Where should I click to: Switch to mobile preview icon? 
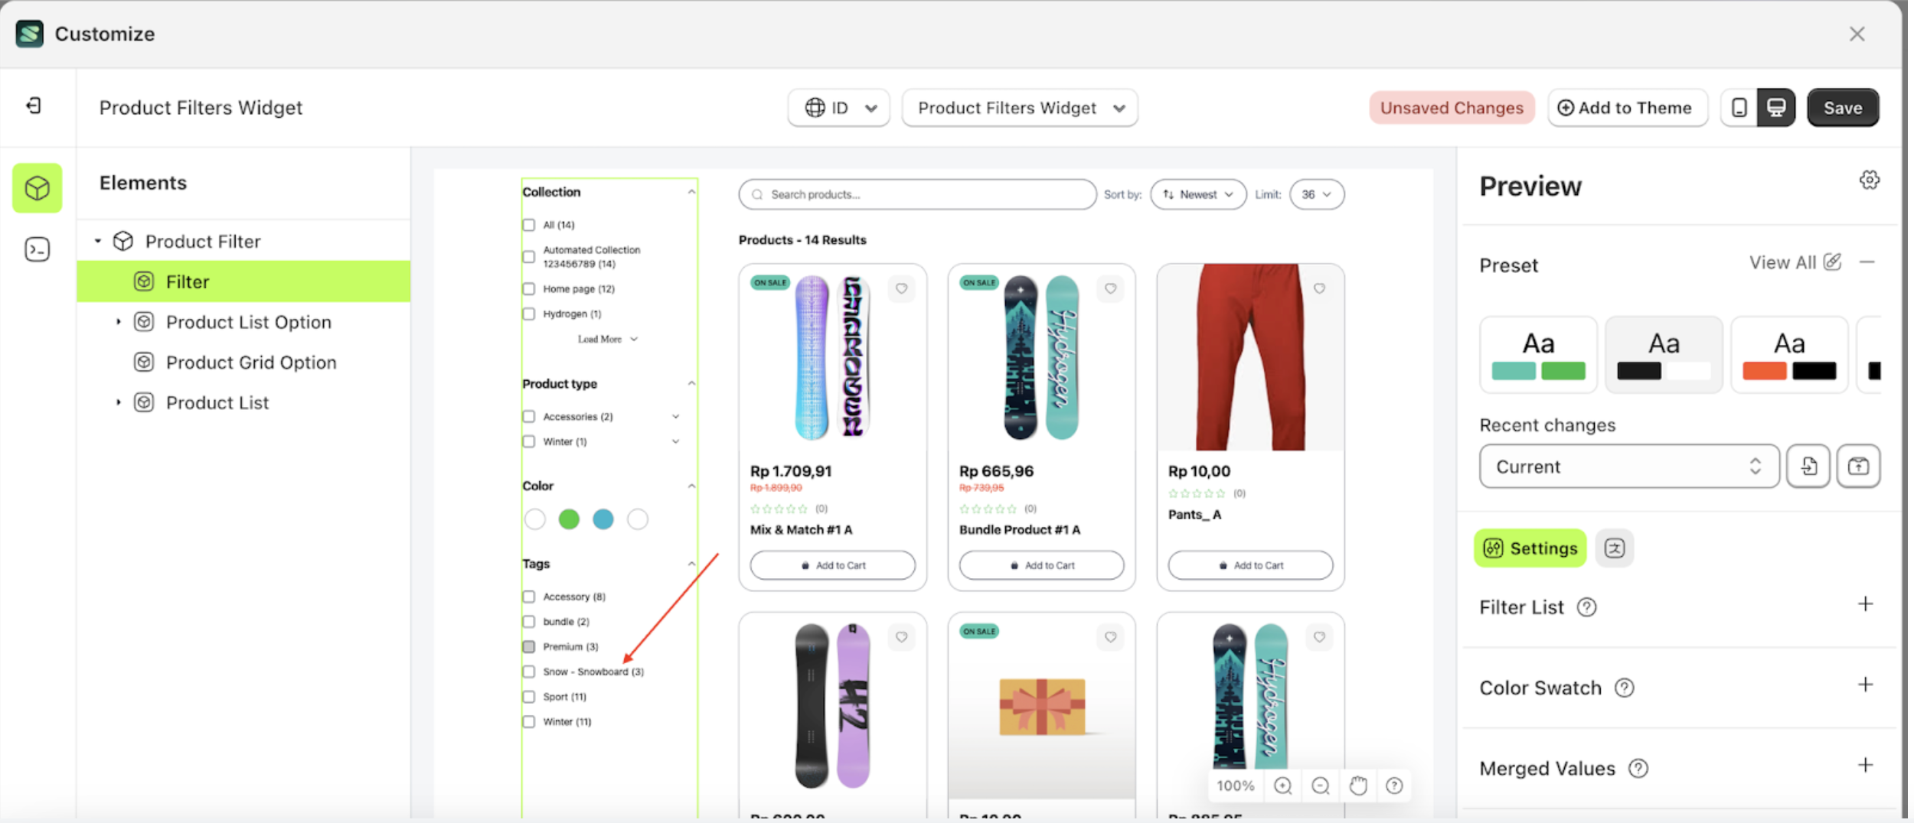tap(1739, 108)
